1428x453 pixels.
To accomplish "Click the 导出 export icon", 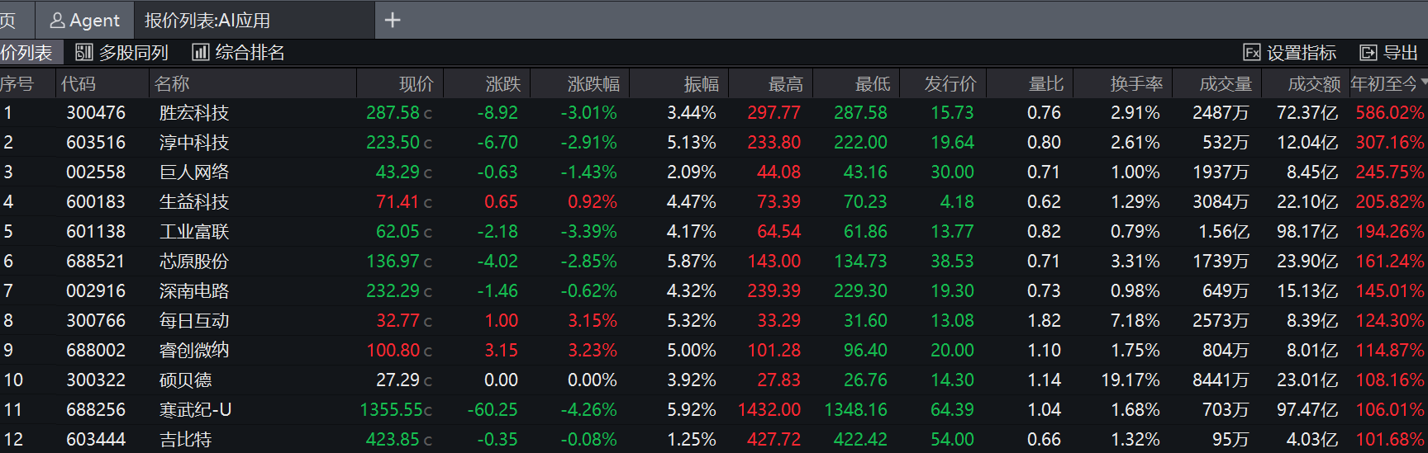I will pyautogui.click(x=1368, y=53).
